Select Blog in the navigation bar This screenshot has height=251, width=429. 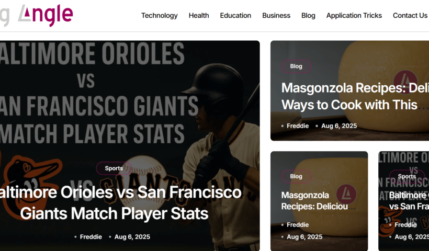(x=308, y=16)
